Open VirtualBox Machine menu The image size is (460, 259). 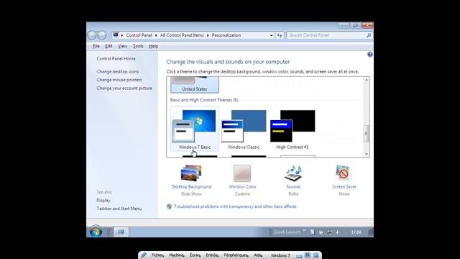point(177,255)
